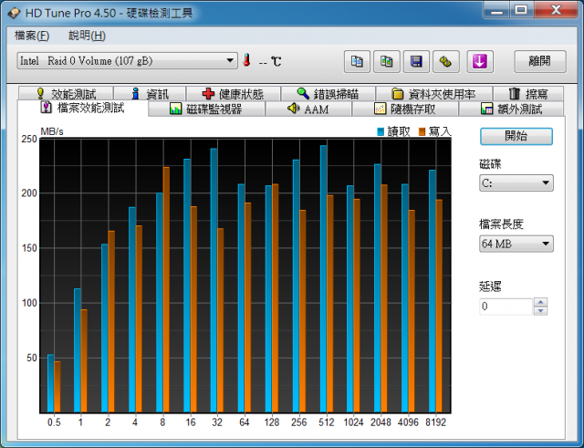Open the 隨機存取 random access tab
Viewport: 584px width, 448px height.
pos(405,109)
